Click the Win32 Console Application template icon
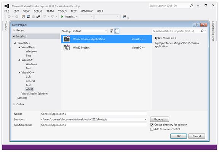The image size is (219, 152). pos(67,39)
